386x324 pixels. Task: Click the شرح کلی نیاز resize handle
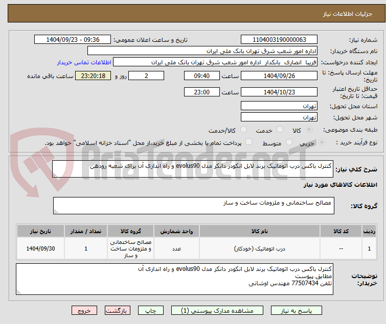[55, 175]
